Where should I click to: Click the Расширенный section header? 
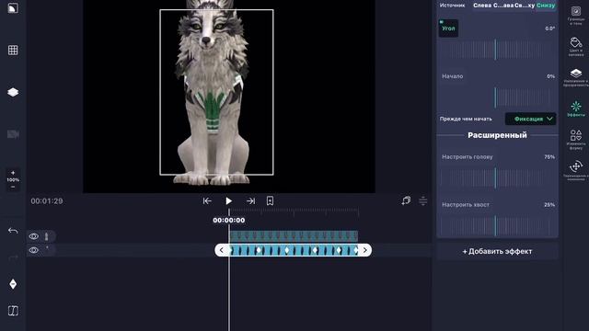(x=497, y=135)
